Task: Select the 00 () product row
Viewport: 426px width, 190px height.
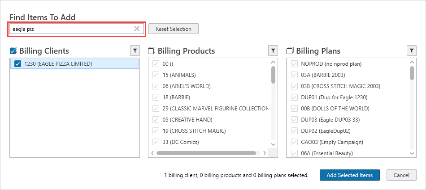Action: (x=209, y=64)
